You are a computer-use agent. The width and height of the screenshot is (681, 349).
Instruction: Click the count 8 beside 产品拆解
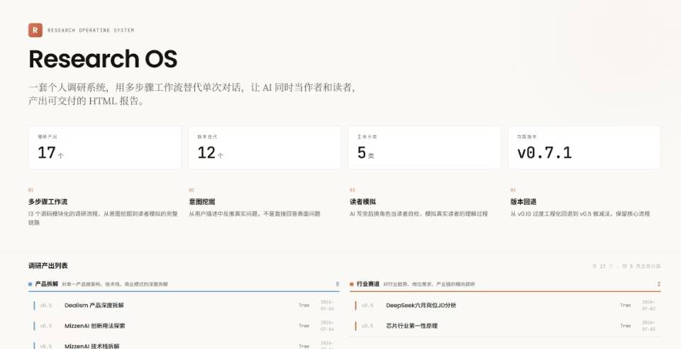(x=338, y=284)
